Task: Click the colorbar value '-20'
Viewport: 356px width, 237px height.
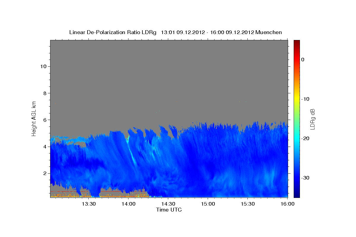Action: coord(306,138)
